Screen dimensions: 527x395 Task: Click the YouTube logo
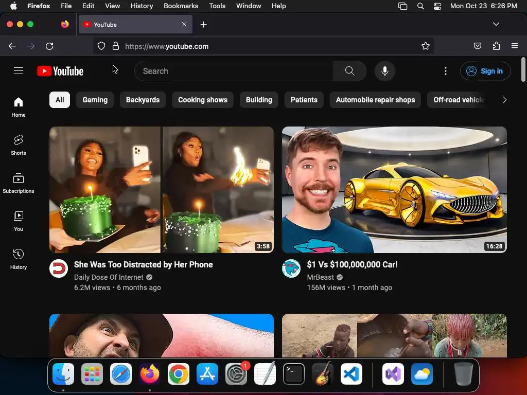pos(60,71)
